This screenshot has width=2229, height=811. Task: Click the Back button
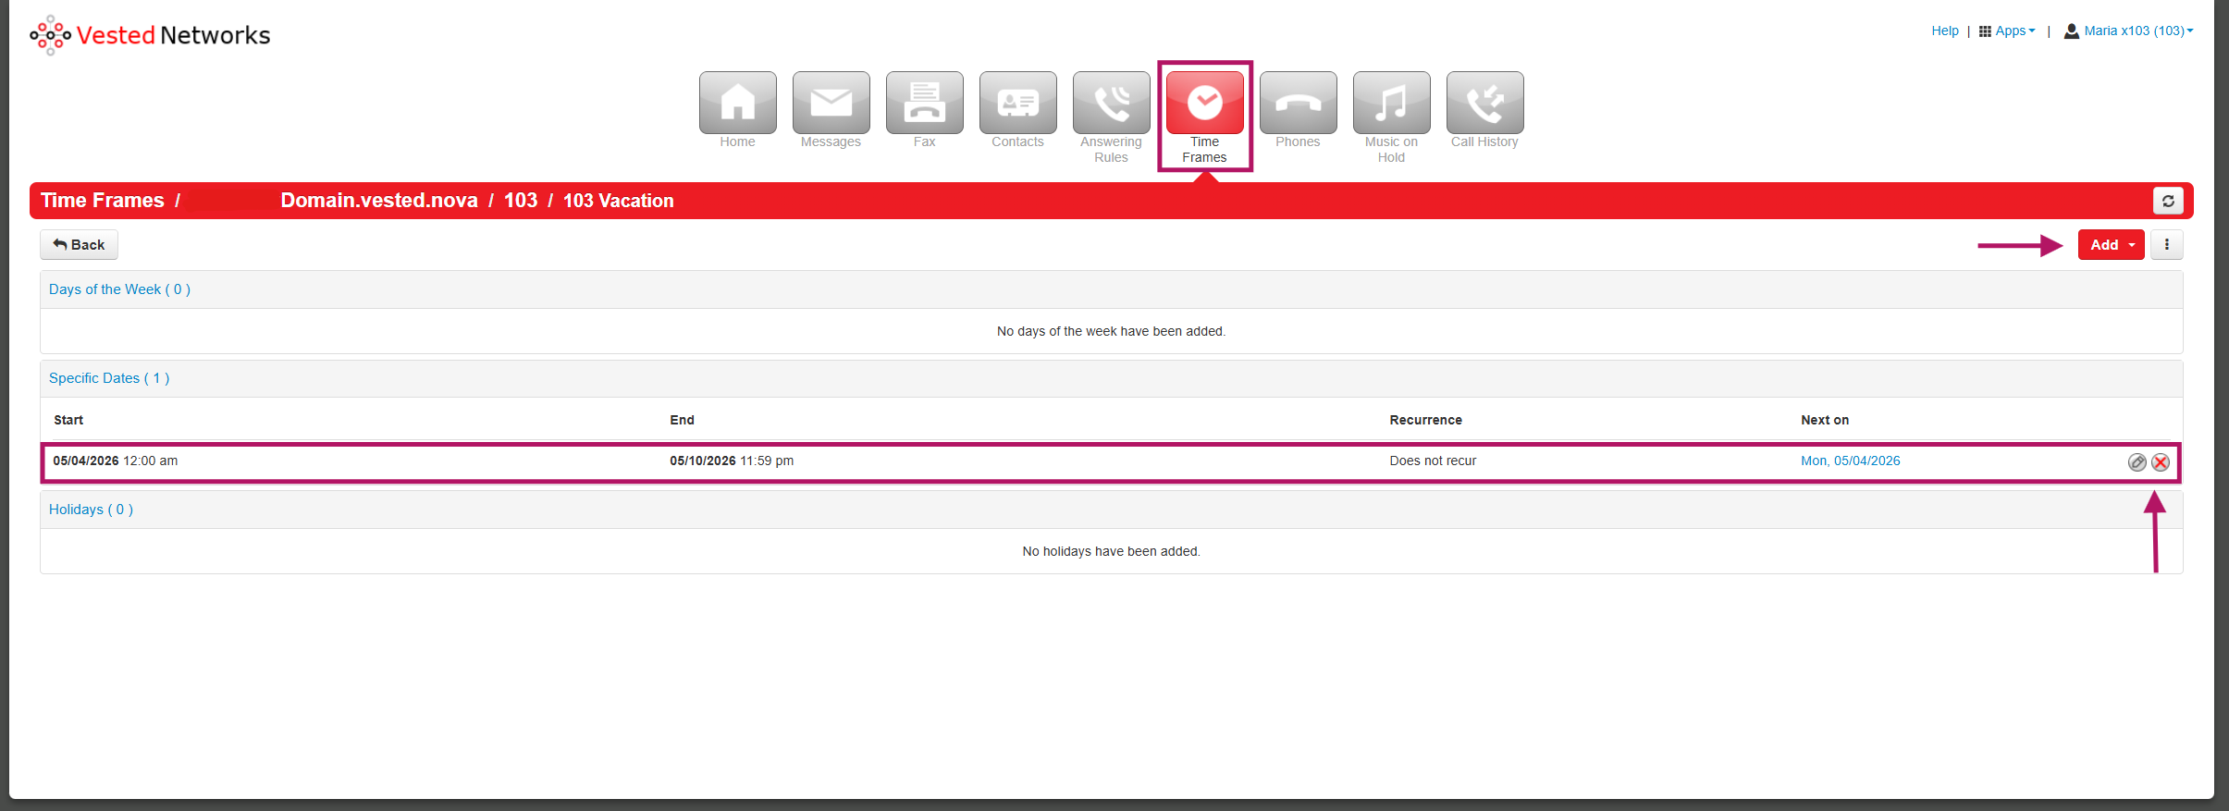[79, 245]
